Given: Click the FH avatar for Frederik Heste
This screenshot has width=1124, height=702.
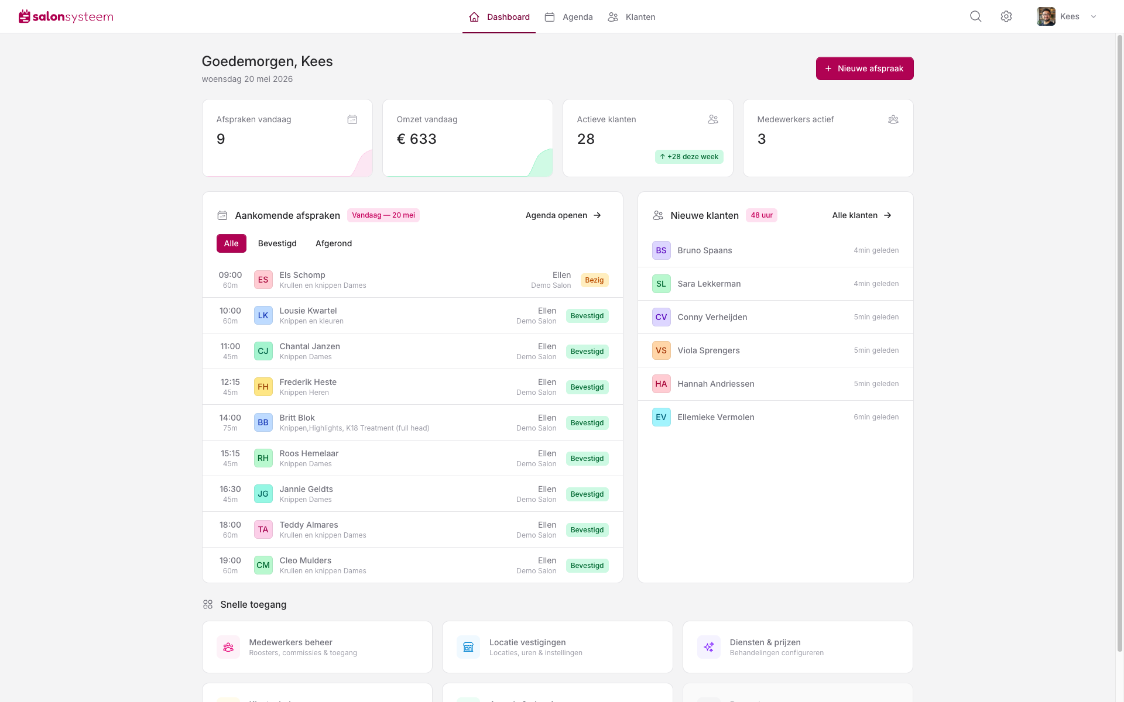Looking at the screenshot, I should (x=263, y=387).
